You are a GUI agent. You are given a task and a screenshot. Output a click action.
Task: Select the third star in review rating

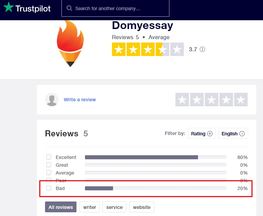[212, 100]
